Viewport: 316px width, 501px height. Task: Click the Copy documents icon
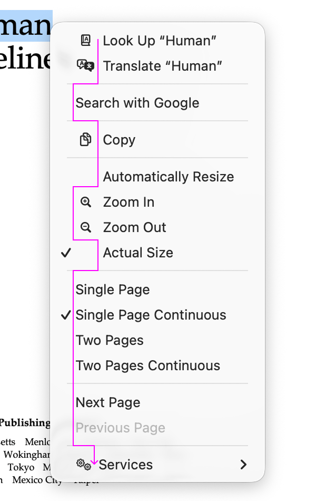[x=85, y=140]
